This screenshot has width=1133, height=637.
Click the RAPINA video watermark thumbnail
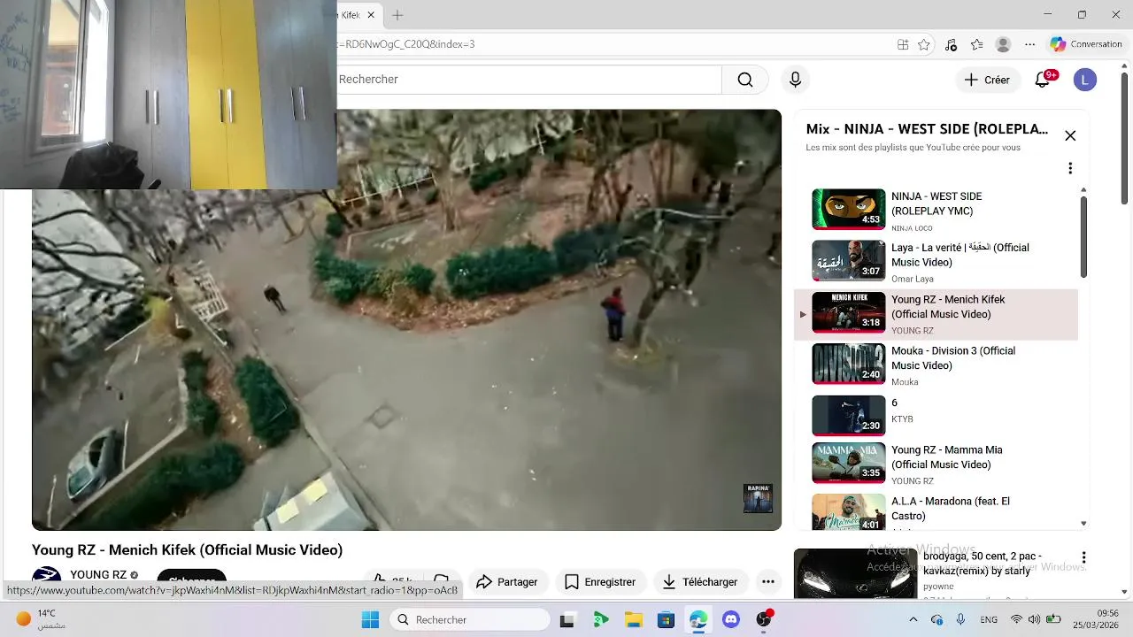pos(758,498)
